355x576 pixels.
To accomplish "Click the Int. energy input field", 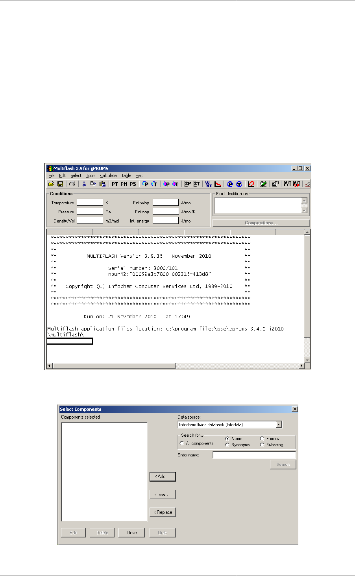I will tap(166, 221).
